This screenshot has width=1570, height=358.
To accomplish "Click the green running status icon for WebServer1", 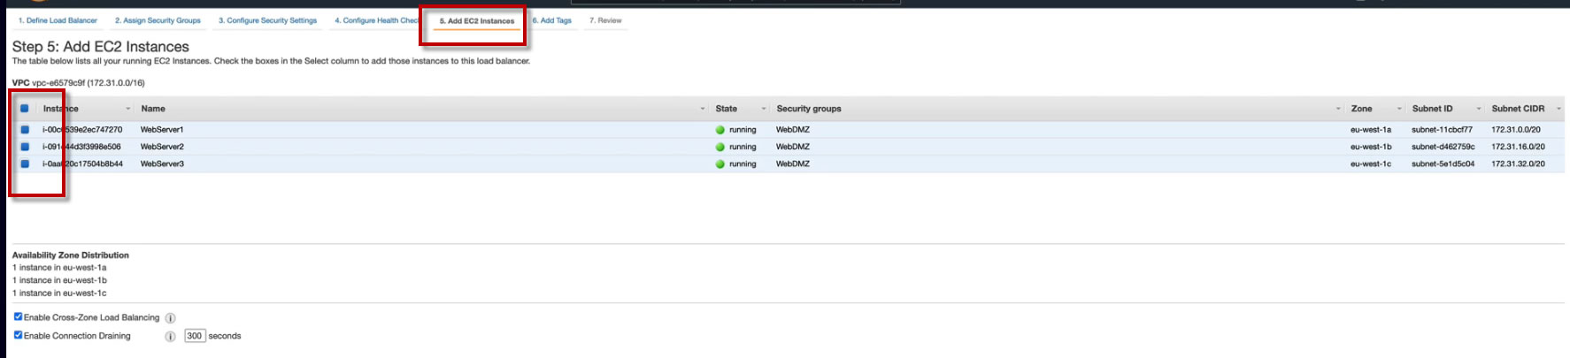I will tap(720, 130).
